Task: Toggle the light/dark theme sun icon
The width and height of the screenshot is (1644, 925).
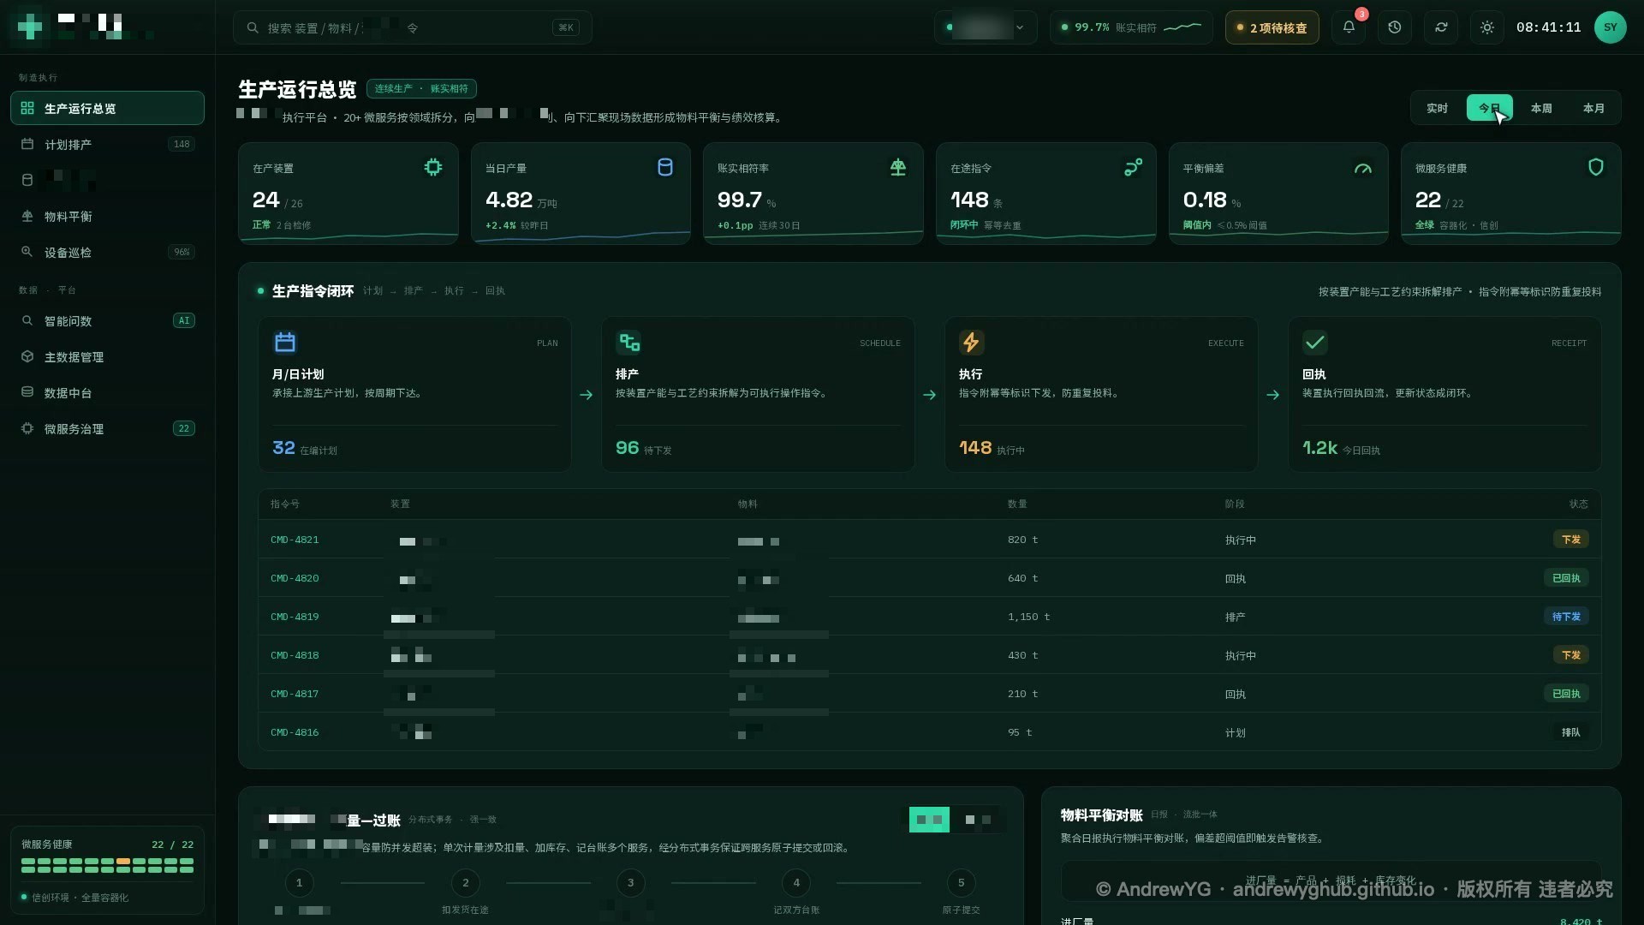Action: [x=1487, y=27]
